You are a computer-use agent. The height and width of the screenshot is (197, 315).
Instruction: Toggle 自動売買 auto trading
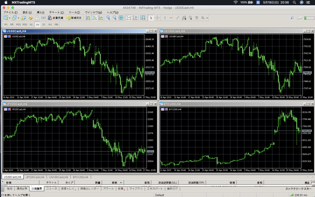(56, 18)
